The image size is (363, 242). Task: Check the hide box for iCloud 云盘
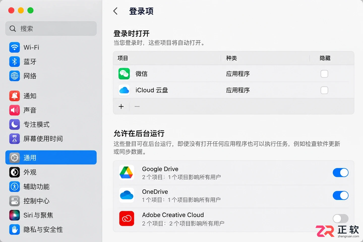pyautogui.click(x=324, y=90)
